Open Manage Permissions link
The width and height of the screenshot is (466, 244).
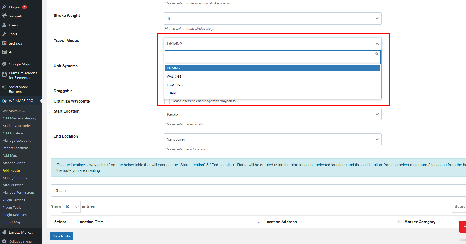(18, 192)
